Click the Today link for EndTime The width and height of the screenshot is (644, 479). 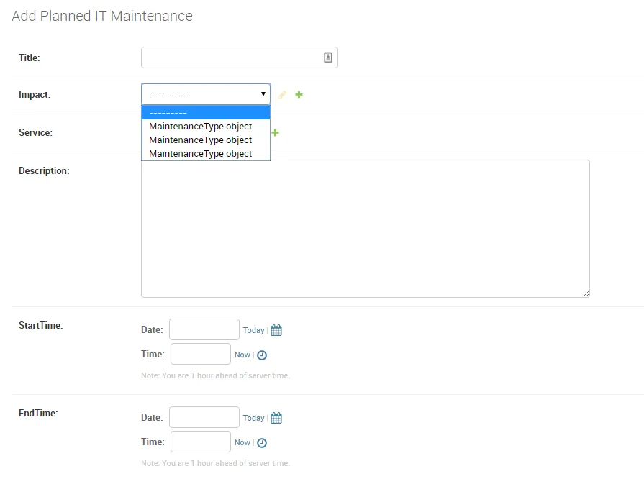click(x=253, y=418)
